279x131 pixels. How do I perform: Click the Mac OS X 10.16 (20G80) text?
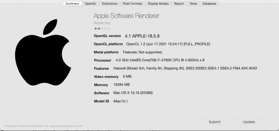click(133, 93)
